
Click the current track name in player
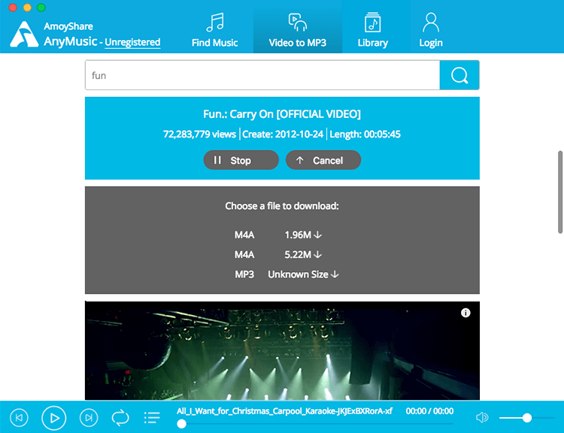click(x=284, y=411)
